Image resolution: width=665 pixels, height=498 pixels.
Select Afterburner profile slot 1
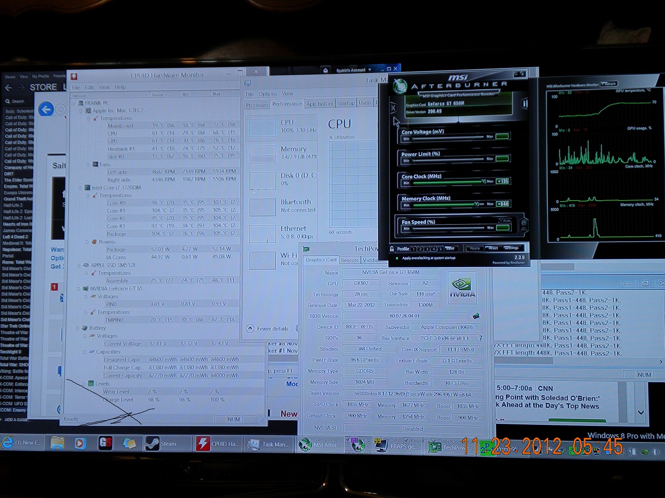(x=414, y=249)
